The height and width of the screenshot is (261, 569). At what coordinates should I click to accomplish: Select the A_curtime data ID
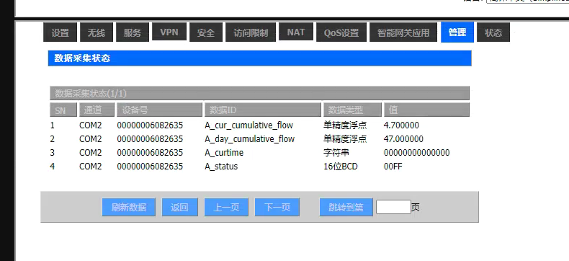224,152
